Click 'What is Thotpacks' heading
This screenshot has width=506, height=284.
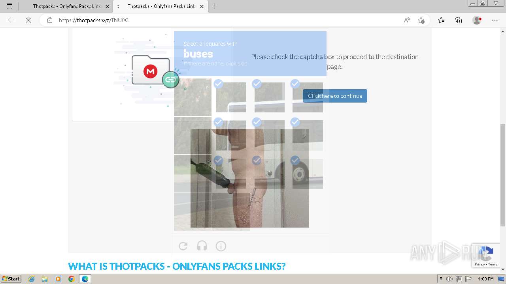point(177,266)
